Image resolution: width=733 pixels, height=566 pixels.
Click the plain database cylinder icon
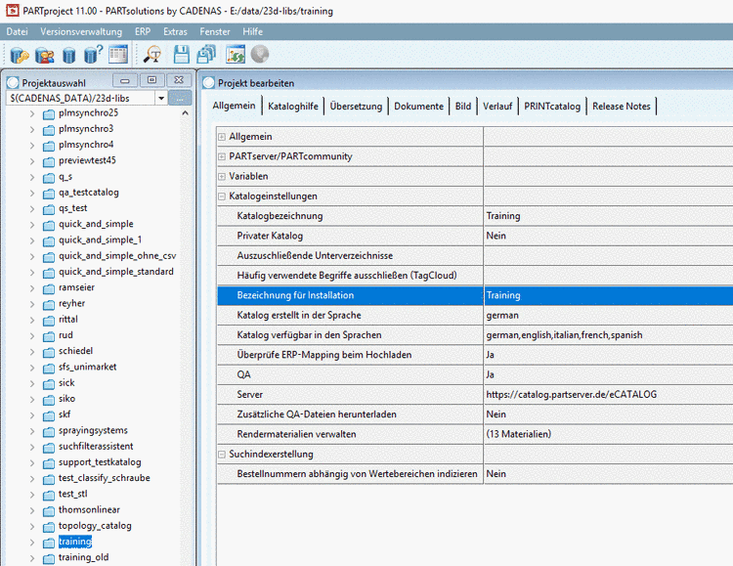(68, 55)
